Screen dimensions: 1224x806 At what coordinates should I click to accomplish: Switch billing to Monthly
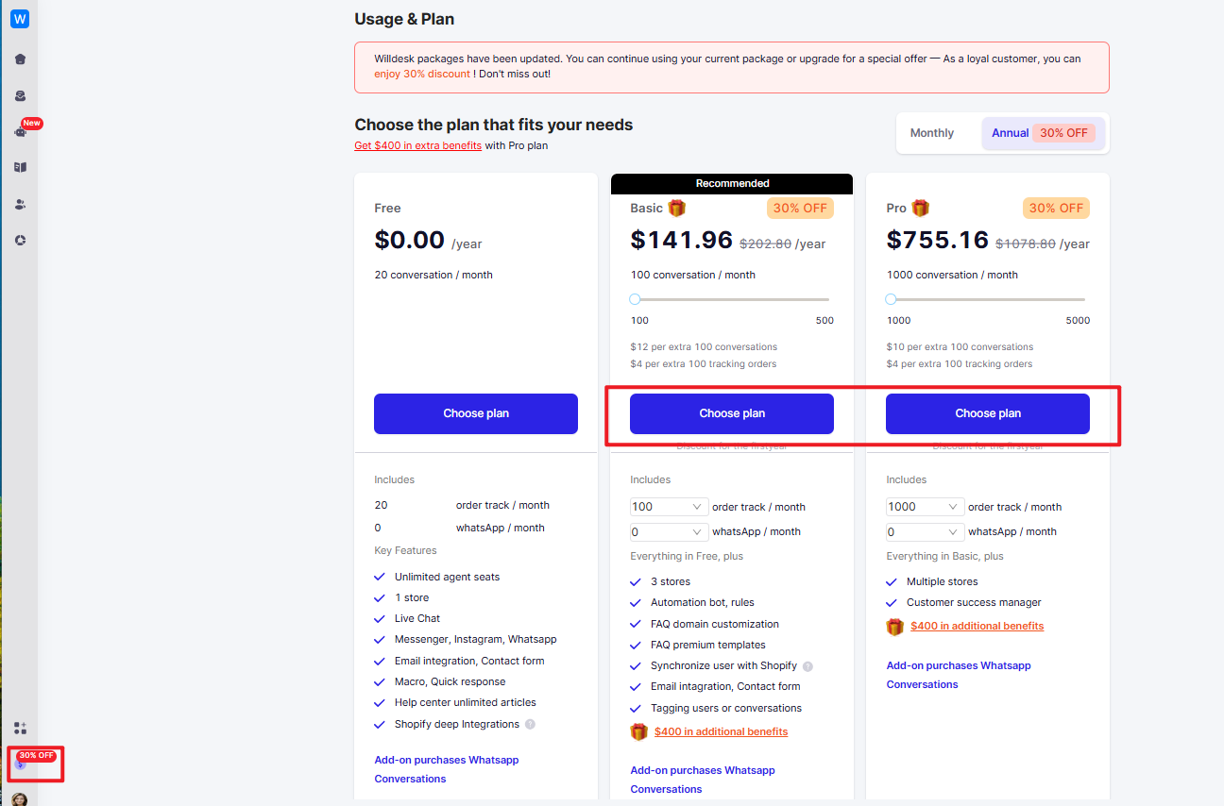(932, 133)
